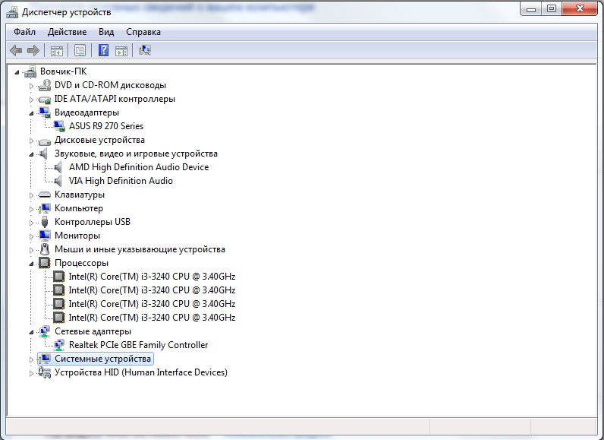This screenshot has width=604, height=440.
Task: Select the Системные устройства label
Action: point(102,359)
